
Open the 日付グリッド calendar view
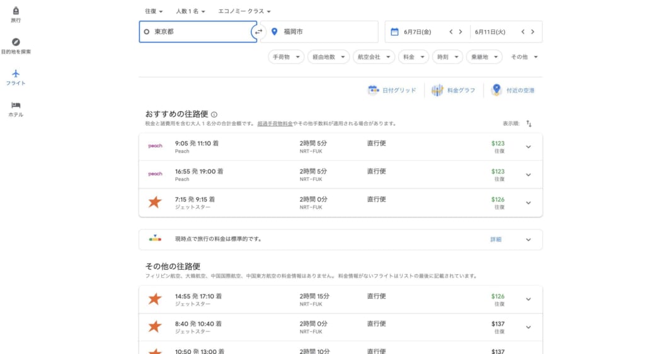(392, 90)
